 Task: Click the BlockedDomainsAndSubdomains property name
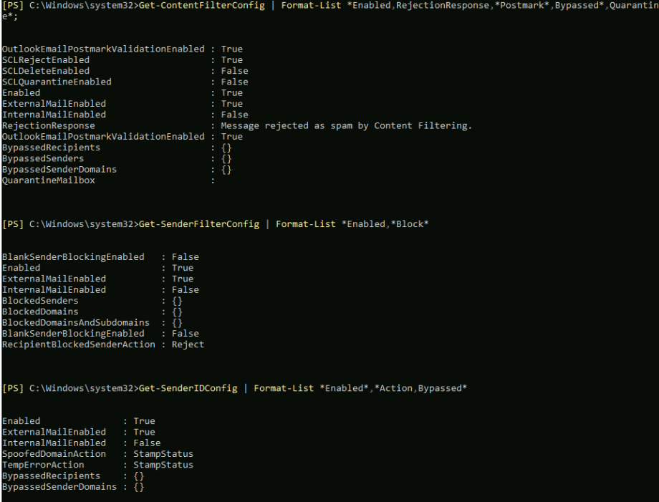pyautogui.click(x=76, y=322)
